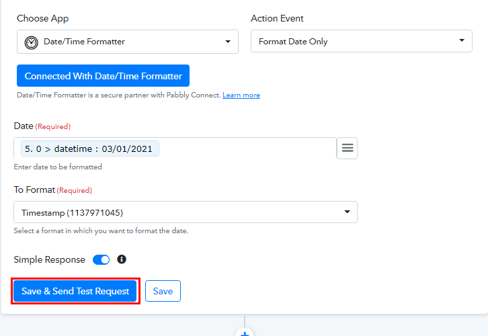Open the Action Event dropdown
The width and height of the screenshot is (488, 336).
pyautogui.click(x=362, y=41)
